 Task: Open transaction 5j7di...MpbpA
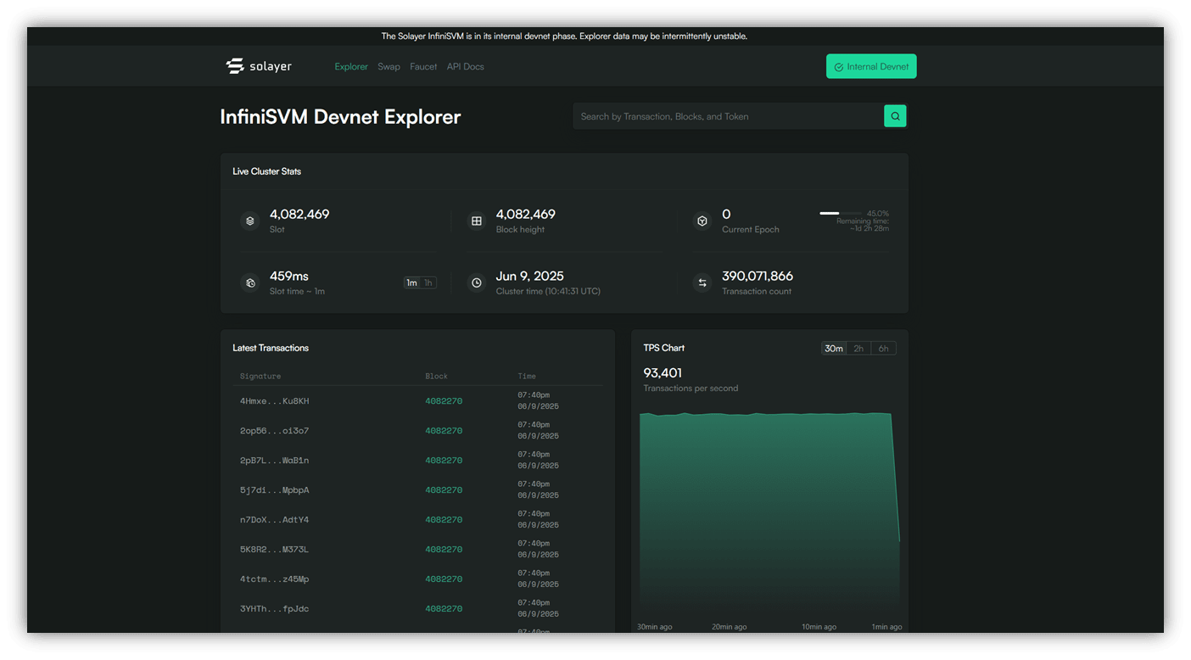[x=274, y=490]
